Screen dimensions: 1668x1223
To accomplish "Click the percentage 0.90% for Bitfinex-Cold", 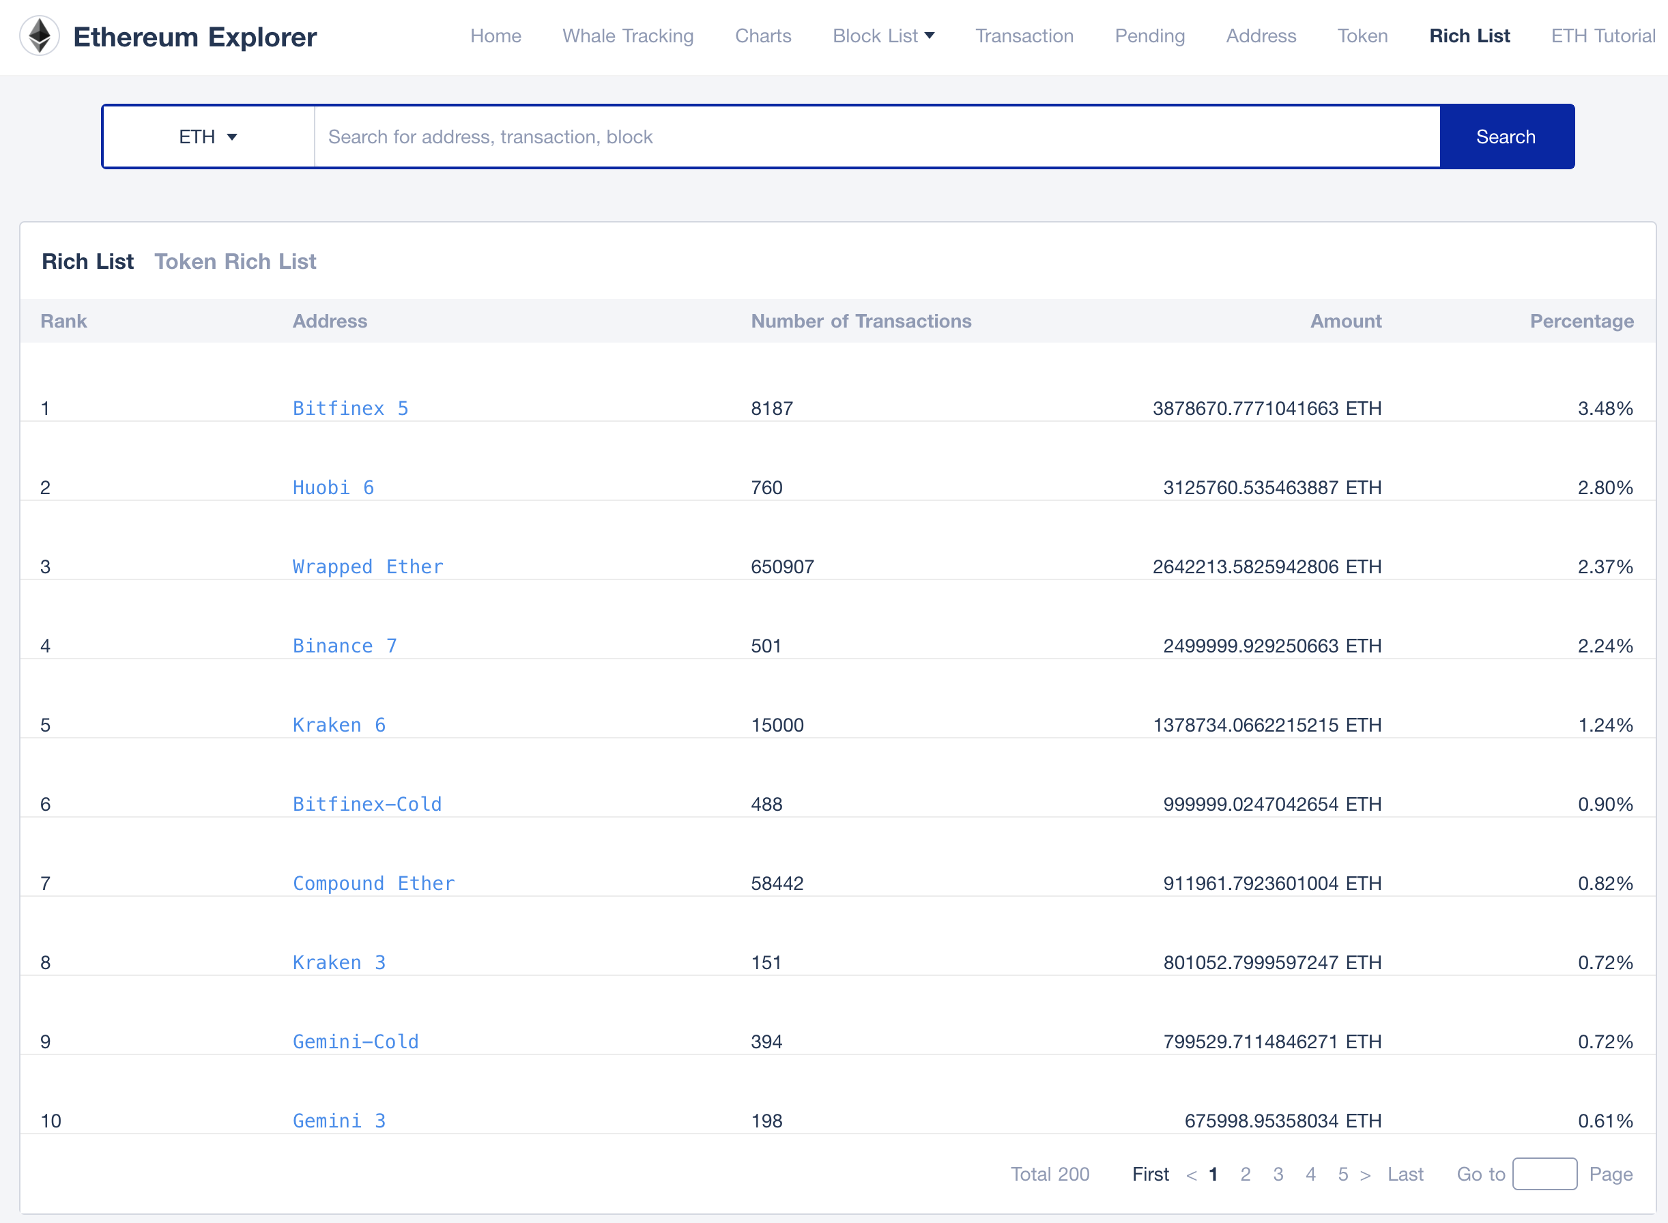I will pos(1605,804).
